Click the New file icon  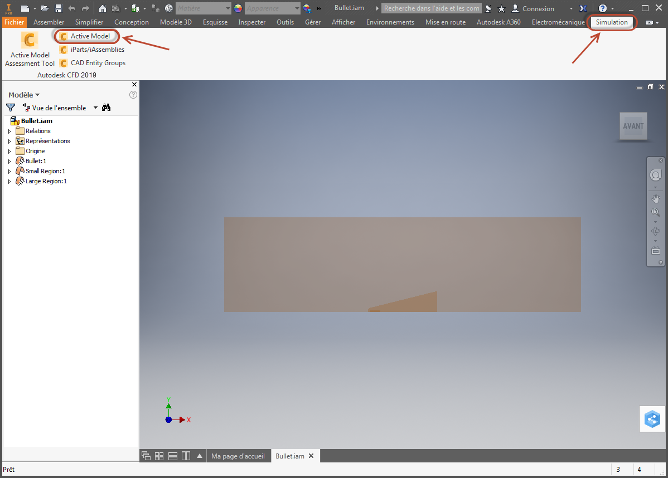25,8
